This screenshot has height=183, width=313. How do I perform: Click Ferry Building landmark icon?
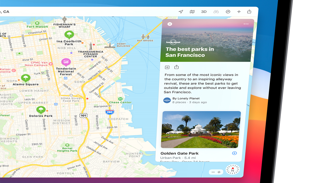(110, 45)
